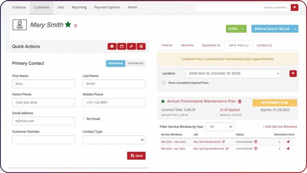Open the Payment Options menu
The width and height of the screenshot is (307, 173).
107,7
